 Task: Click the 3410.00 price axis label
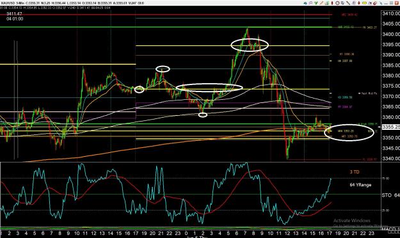[x=391, y=13]
